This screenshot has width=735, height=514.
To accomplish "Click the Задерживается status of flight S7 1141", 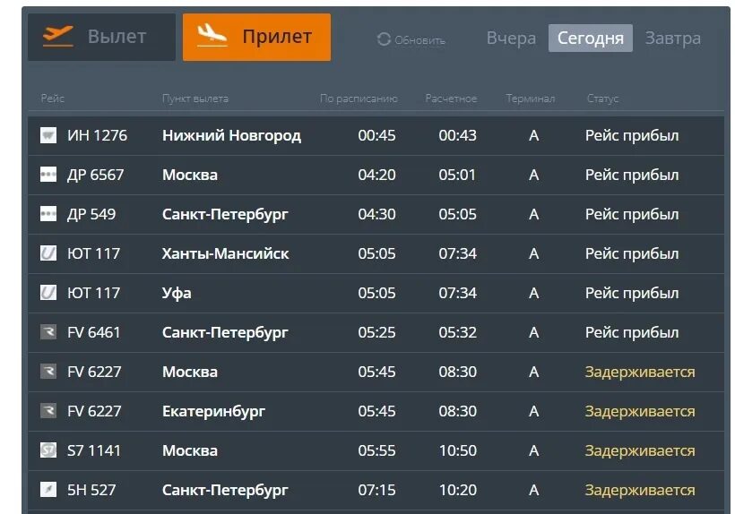I will [640, 450].
